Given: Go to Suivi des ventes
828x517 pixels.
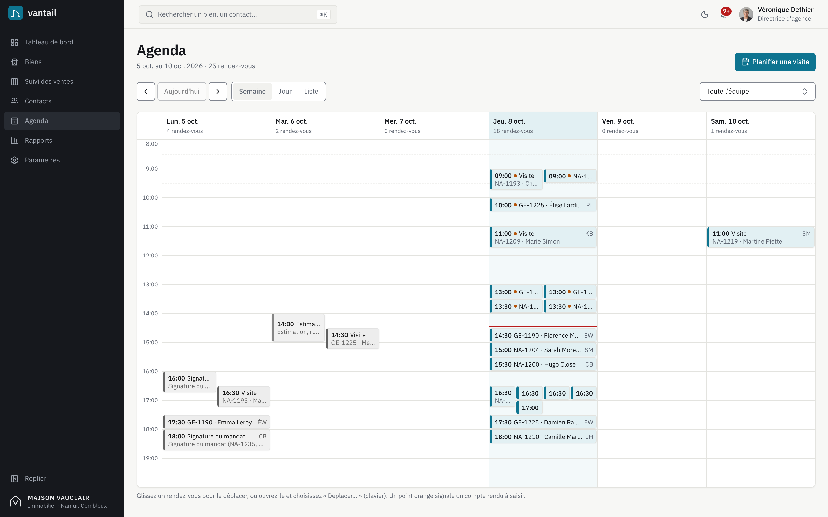Looking at the screenshot, I should point(62,81).
